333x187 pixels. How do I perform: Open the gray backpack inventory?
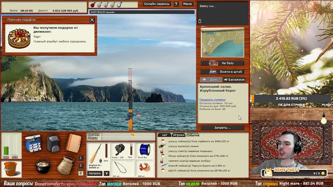tap(53, 143)
